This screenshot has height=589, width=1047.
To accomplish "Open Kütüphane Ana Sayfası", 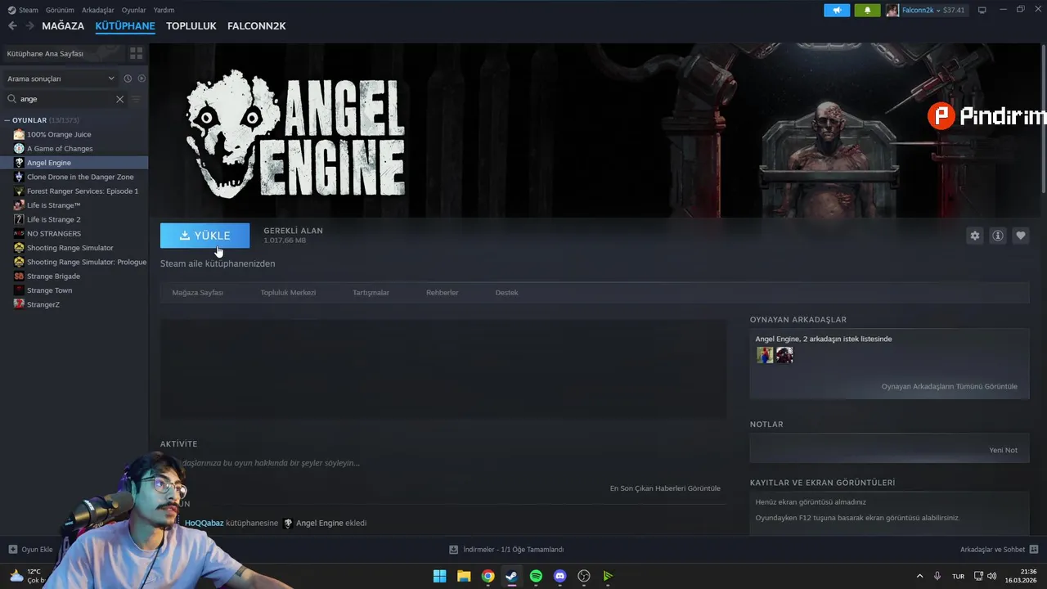I will tap(45, 53).
